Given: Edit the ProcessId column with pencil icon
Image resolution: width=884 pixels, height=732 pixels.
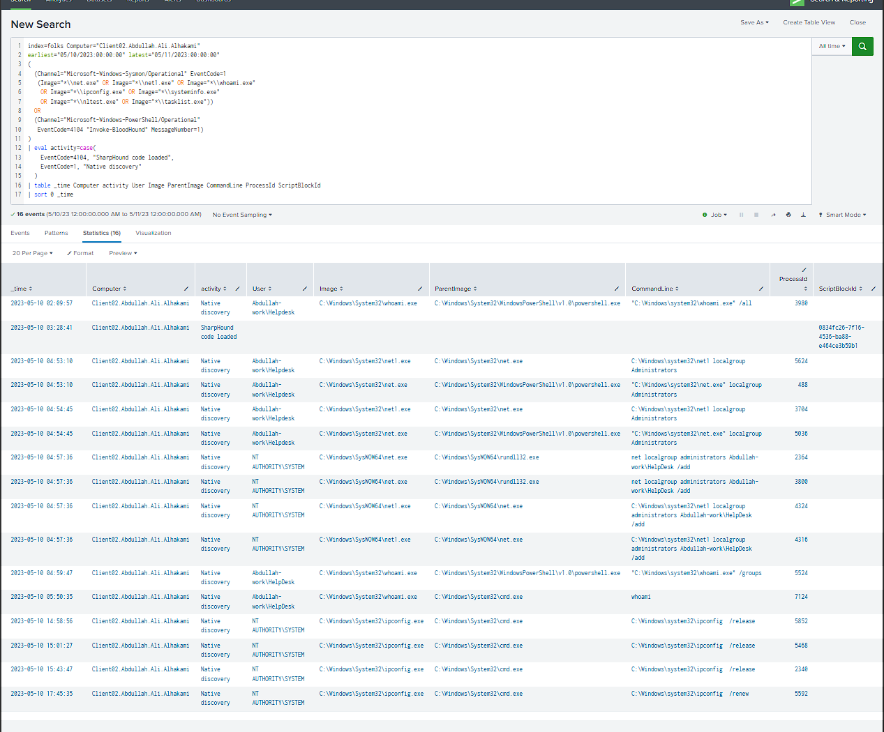Looking at the screenshot, I should [x=804, y=270].
